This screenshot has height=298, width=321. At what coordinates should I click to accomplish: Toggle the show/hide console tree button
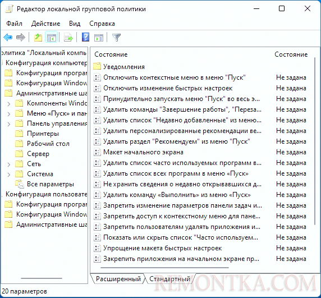(52, 38)
